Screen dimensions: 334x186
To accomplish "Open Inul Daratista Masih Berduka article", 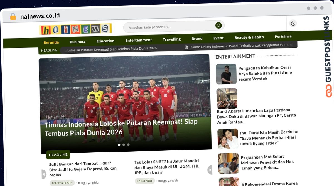I will point(269,137).
